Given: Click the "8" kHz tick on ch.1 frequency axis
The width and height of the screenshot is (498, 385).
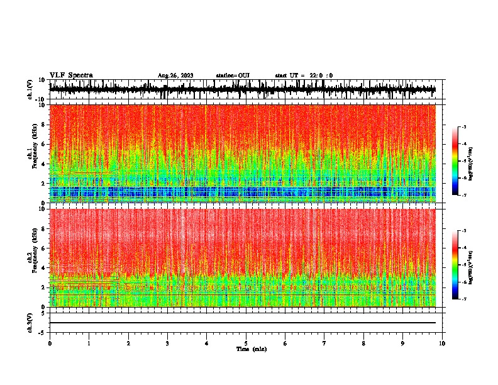Looking at the screenshot, I should point(44,125).
